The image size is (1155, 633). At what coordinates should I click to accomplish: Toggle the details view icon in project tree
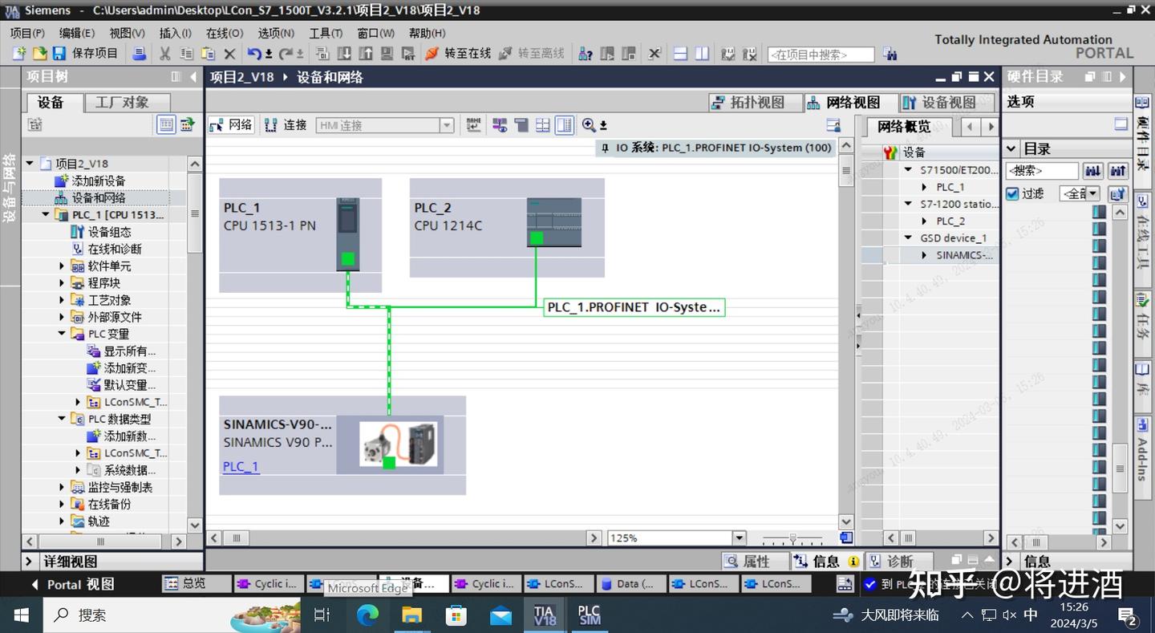(166, 124)
